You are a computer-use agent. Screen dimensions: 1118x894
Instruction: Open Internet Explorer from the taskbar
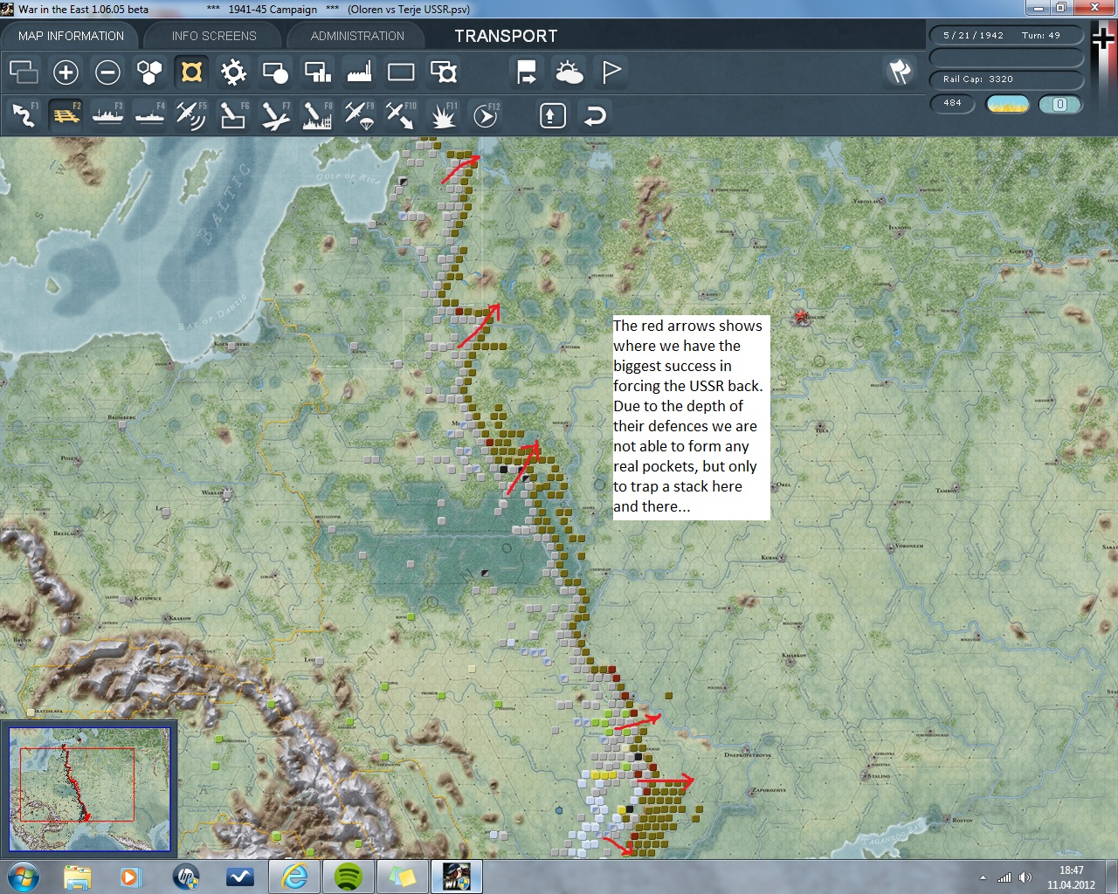point(294,877)
